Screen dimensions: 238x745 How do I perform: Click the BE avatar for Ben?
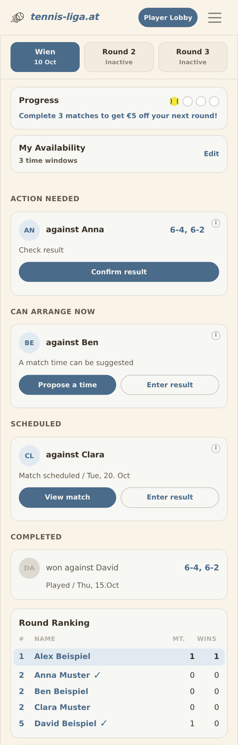click(x=29, y=343)
